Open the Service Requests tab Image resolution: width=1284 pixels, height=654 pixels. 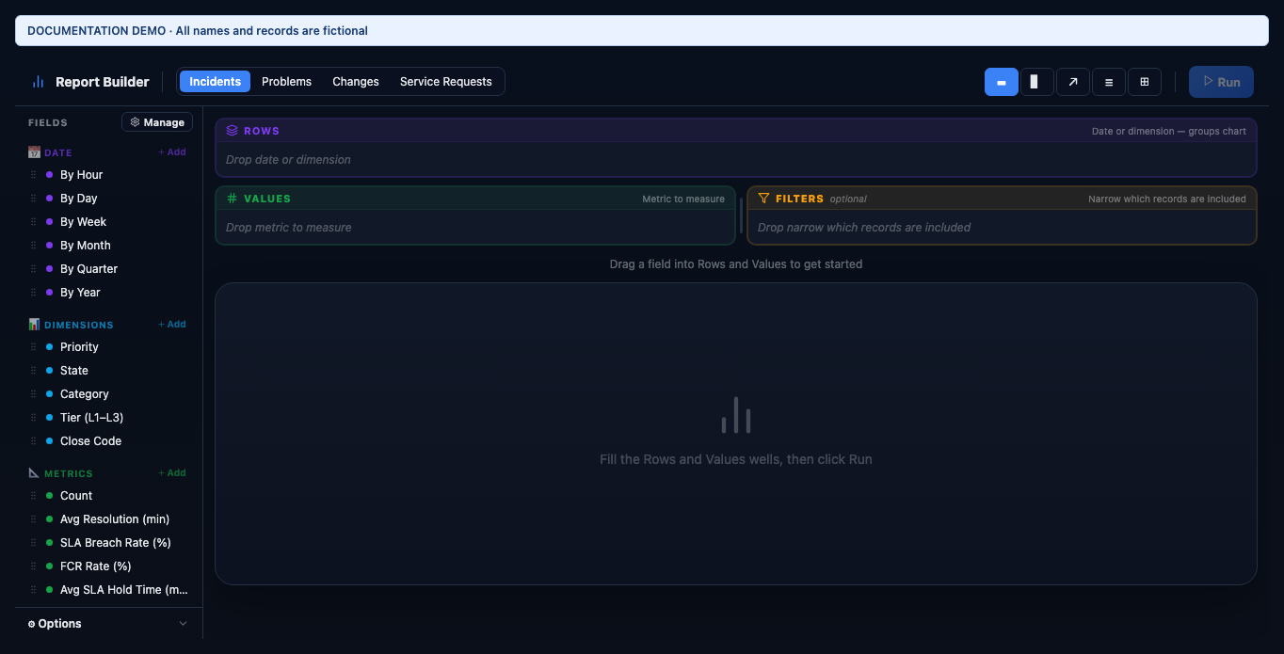tap(446, 82)
